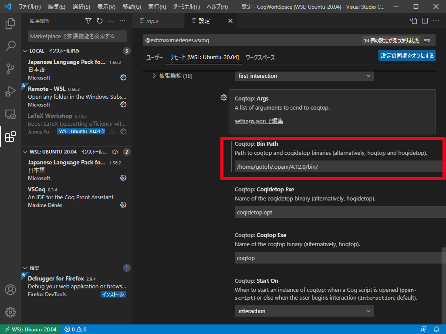Screen dimensions: 446x334
Task: Open Remote Explorer icon in activity bar
Action: pyautogui.click(x=10, y=114)
